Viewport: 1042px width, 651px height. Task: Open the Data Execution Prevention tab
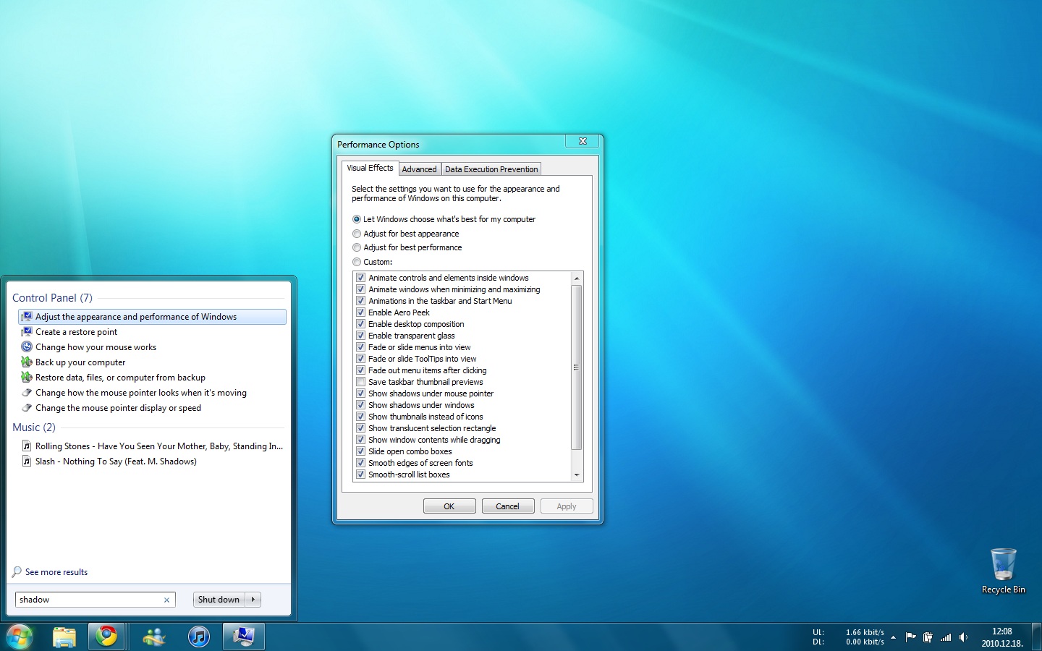tap(491, 169)
